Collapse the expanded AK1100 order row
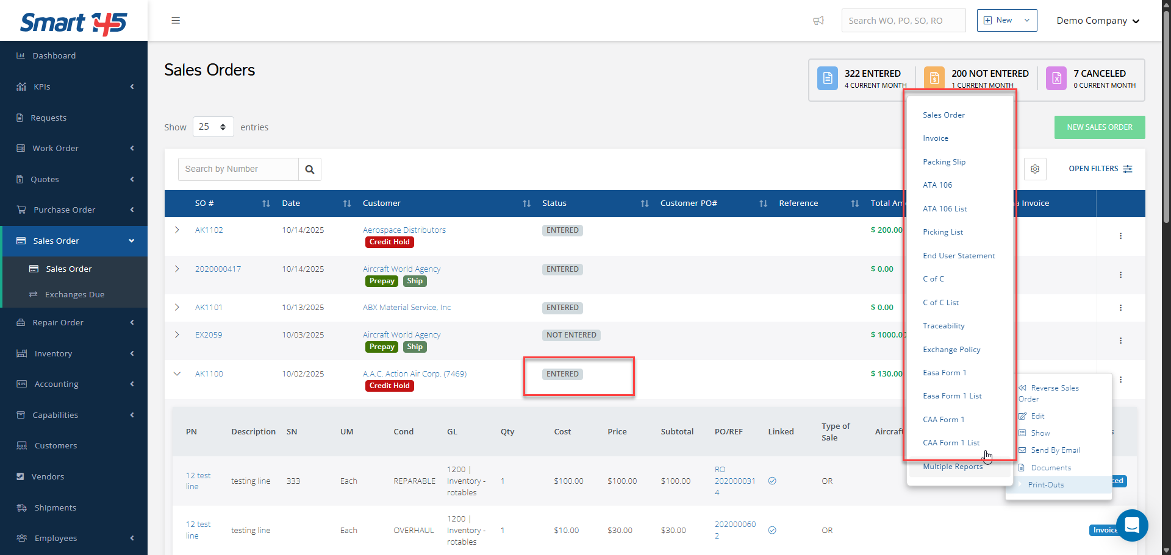Viewport: 1171px width, 555px height. 177,374
